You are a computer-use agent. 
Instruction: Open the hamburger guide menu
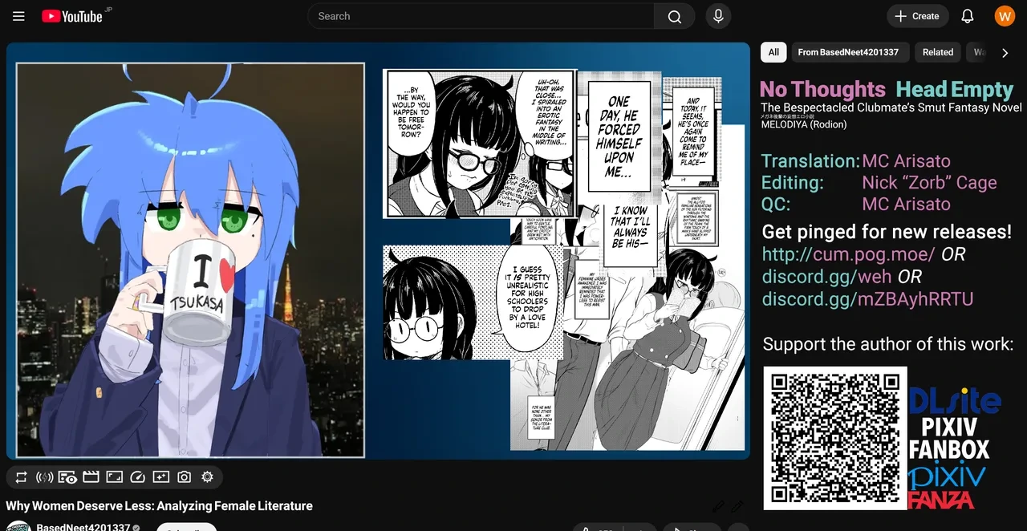[18, 16]
